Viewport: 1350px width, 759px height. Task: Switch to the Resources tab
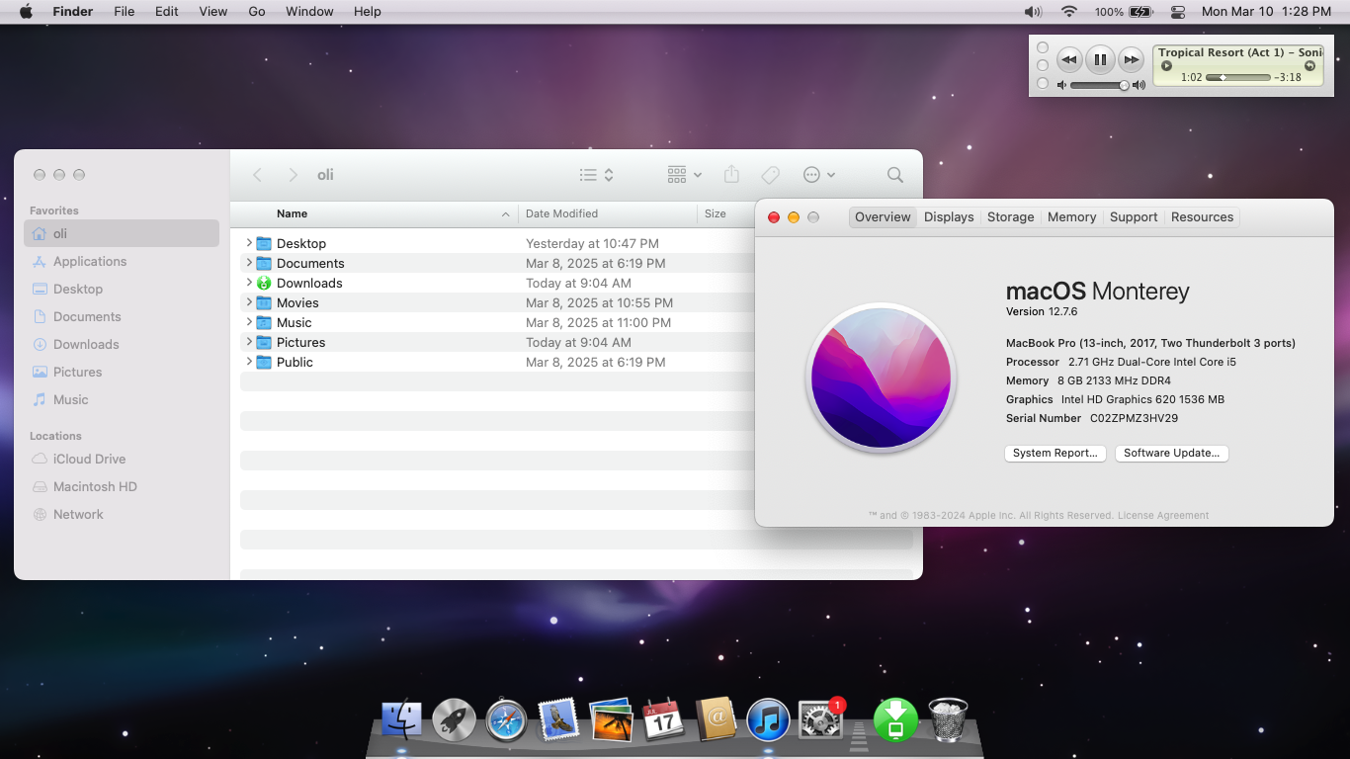[x=1203, y=217]
